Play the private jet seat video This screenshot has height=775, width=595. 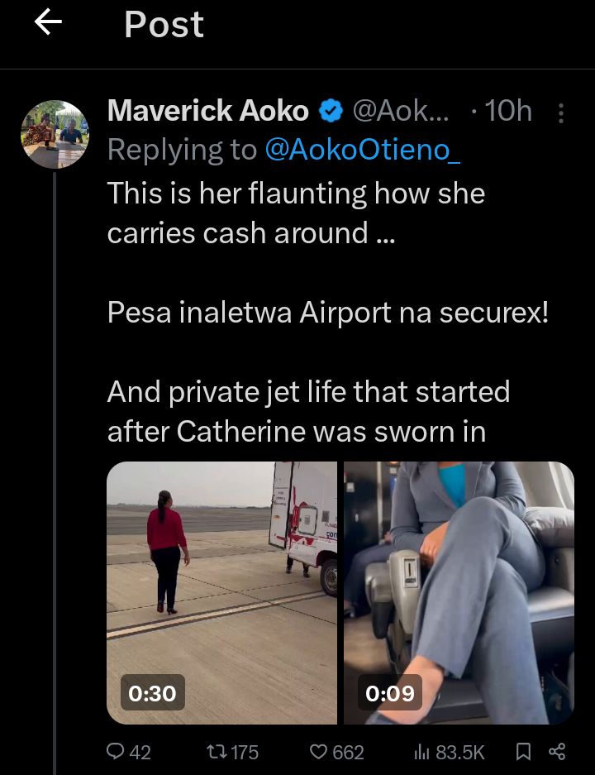click(459, 579)
